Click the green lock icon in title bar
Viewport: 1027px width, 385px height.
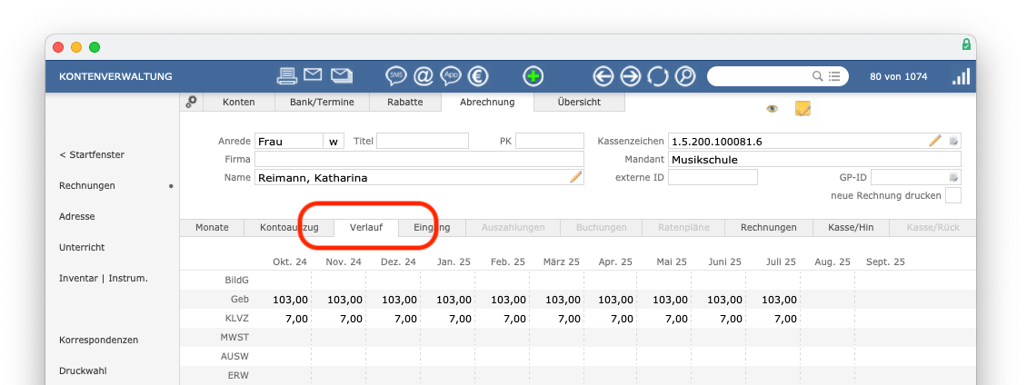966,44
